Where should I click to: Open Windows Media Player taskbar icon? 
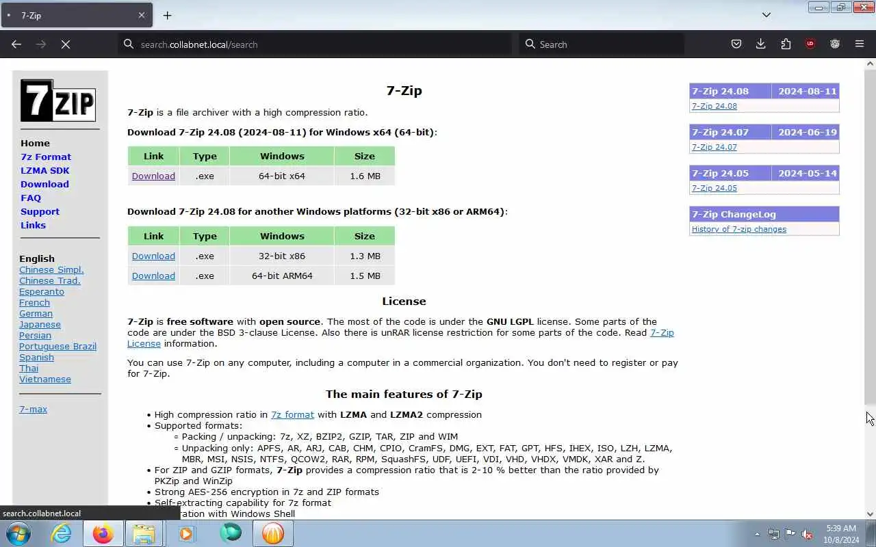[186, 533]
